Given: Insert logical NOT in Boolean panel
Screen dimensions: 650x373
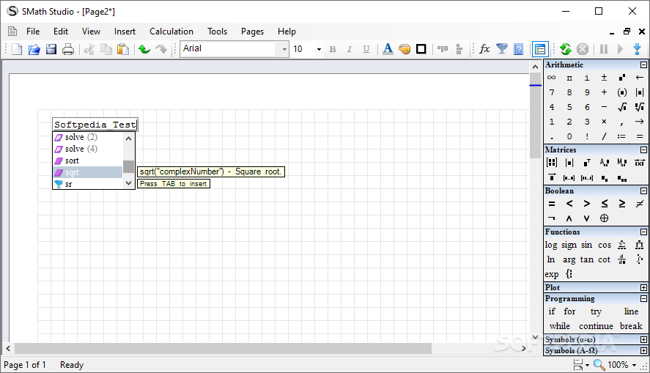Looking at the screenshot, I should click(551, 218).
